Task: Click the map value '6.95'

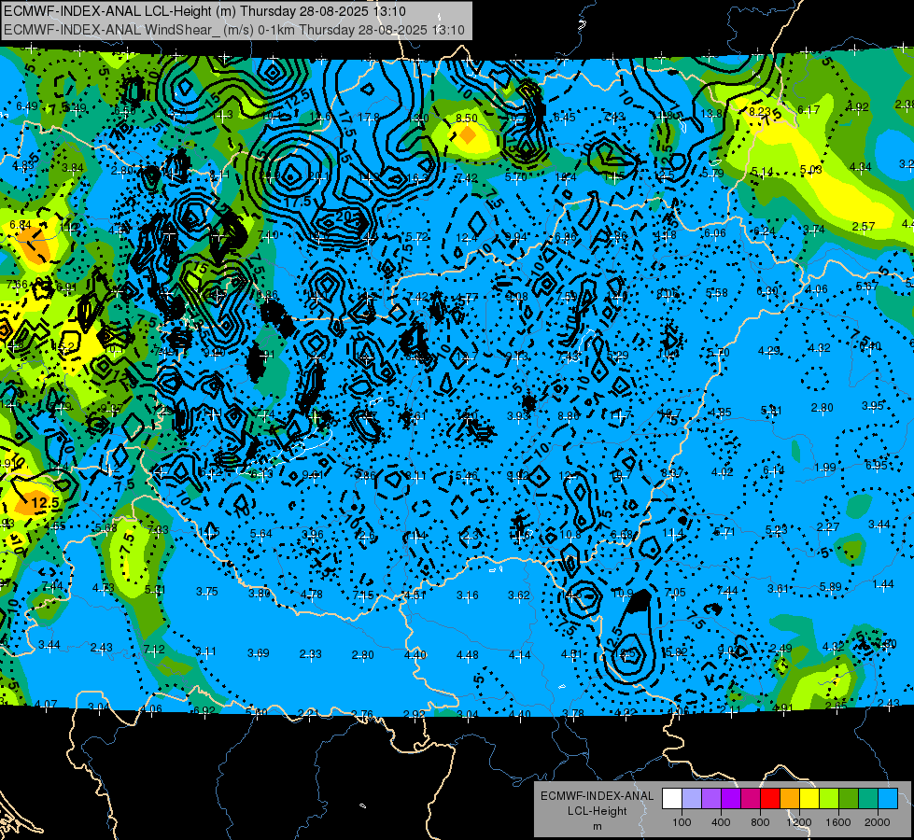Action: [x=876, y=465]
